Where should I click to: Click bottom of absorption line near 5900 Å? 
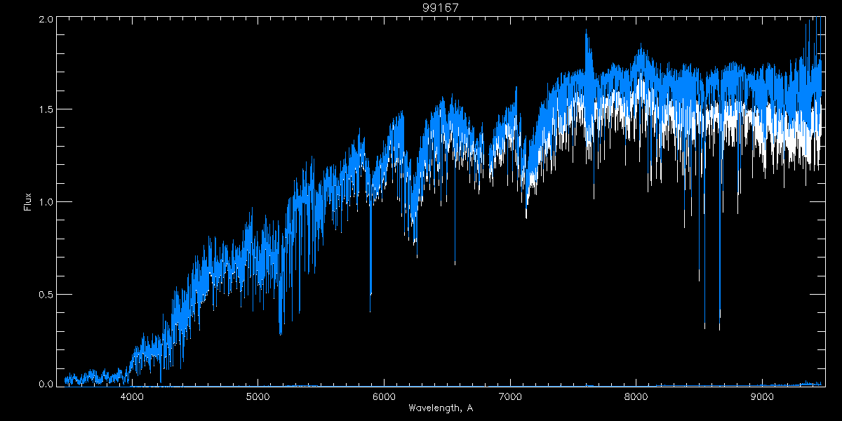pos(370,310)
